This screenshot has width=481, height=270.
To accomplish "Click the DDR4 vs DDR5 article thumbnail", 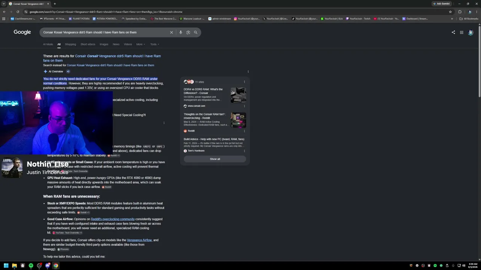I will point(238,95).
